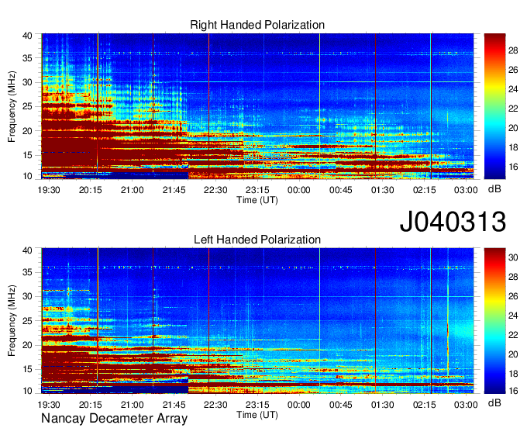This screenshot has height=428, width=527.
Task: Click the top plot's color scale bar
Action: pos(494,106)
